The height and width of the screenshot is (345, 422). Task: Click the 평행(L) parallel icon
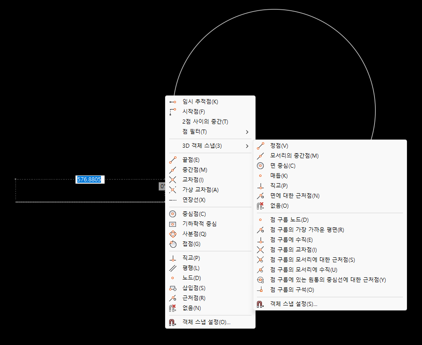(173, 268)
